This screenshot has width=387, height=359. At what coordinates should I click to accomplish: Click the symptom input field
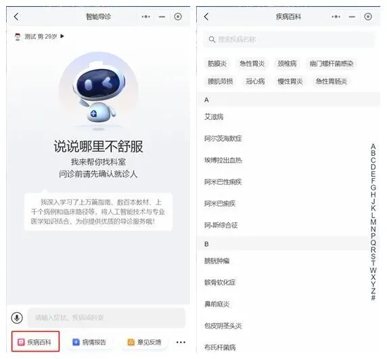[106, 318]
